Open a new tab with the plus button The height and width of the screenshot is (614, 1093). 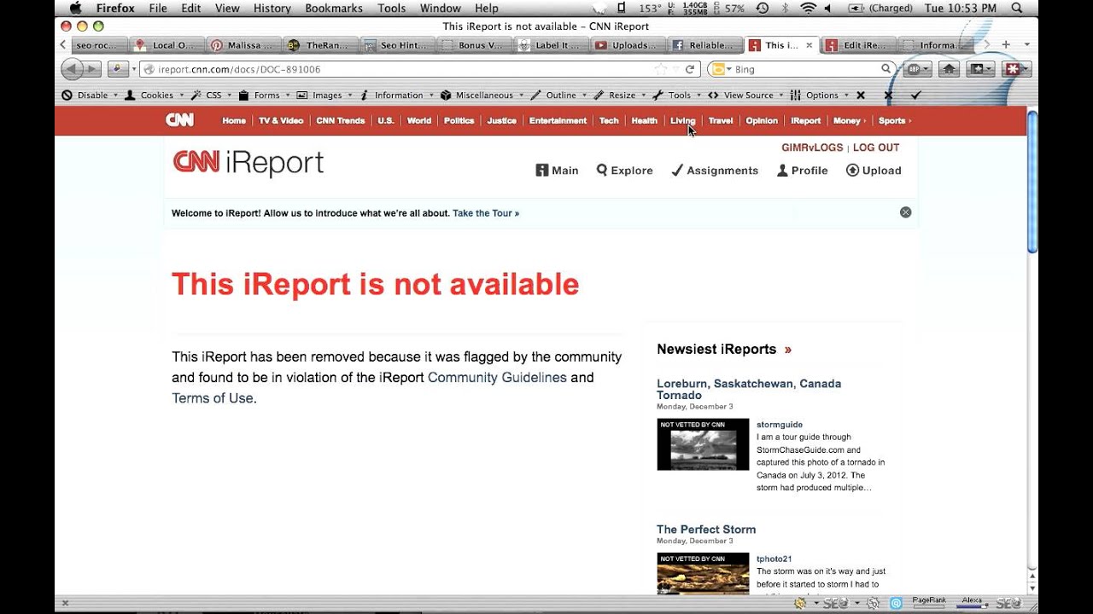(1006, 44)
